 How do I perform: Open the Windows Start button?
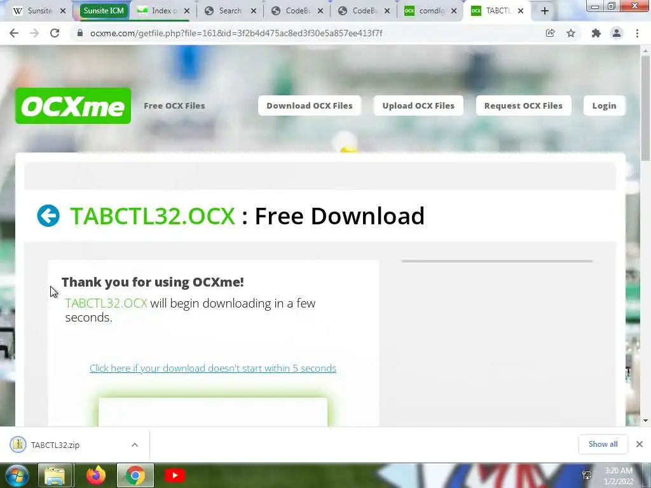click(x=17, y=475)
